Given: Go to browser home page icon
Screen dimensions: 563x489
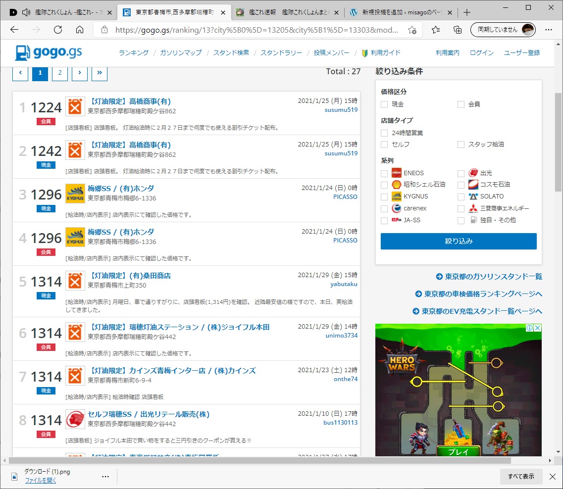Looking at the screenshot, I should pyautogui.click(x=80, y=30).
